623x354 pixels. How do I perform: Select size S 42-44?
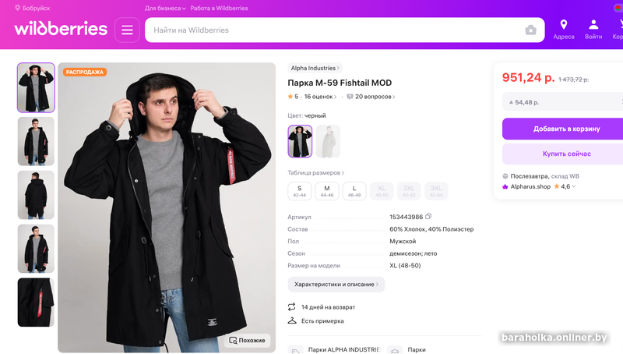tap(299, 191)
